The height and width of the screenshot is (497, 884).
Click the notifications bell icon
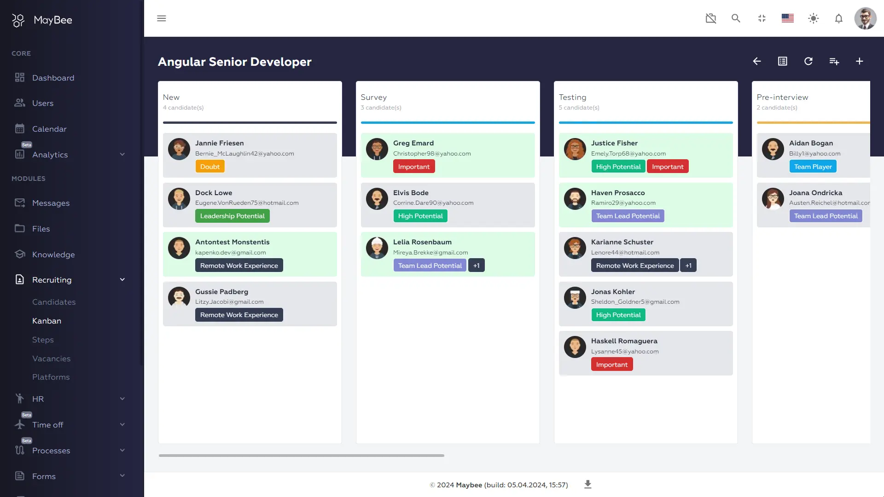pos(838,18)
